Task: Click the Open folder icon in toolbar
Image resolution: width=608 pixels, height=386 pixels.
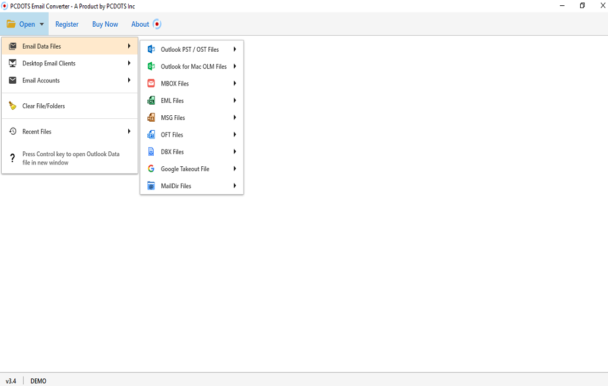Action: coord(11,24)
